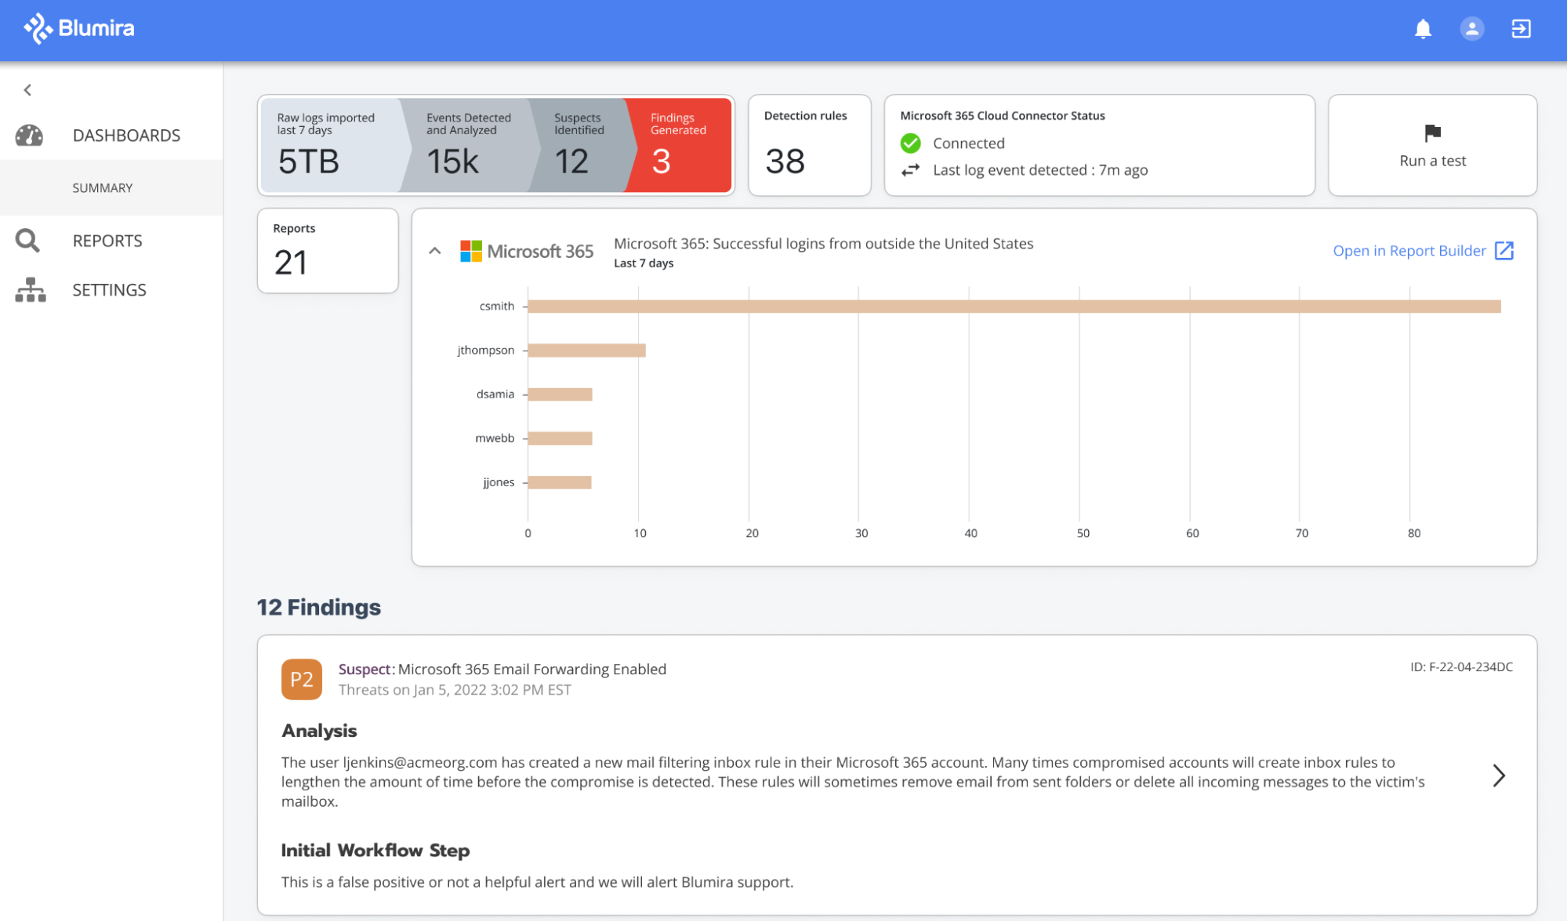Click the report title about successful logins
This screenshot has height=922, width=1567.
(x=823, y=244)
